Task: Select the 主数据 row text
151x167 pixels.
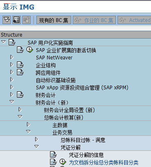Action: [x=60, y=125]
